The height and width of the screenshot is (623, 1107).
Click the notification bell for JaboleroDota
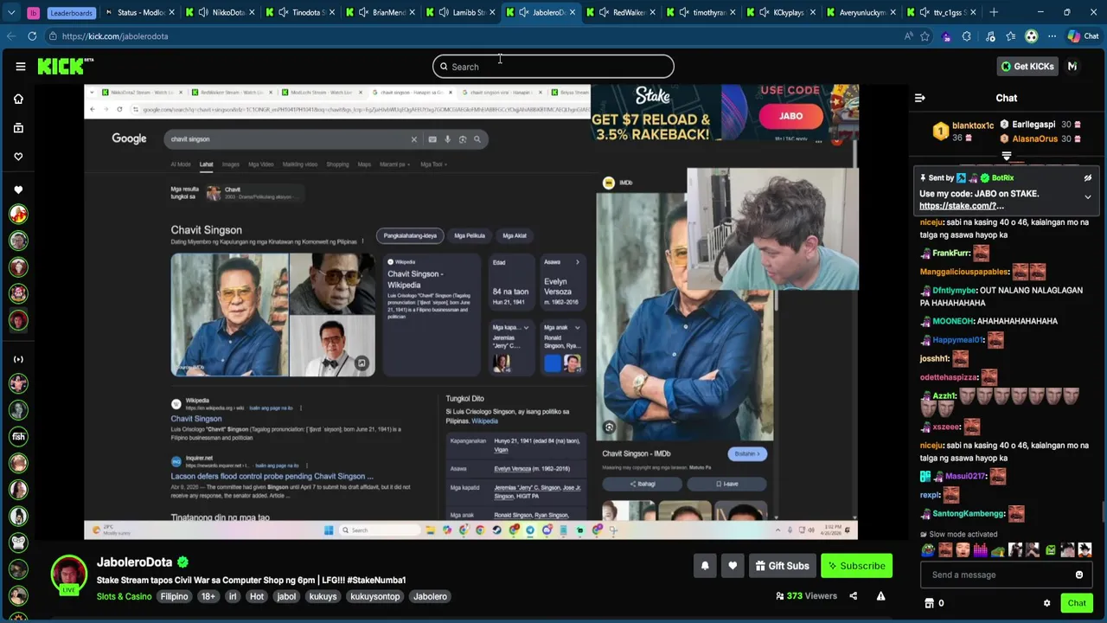[705, 566]
